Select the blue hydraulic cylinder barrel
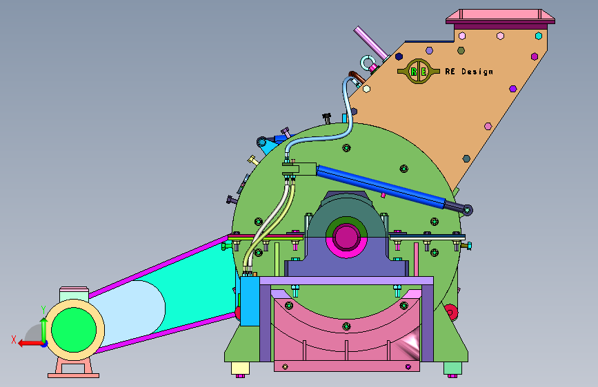Image resolution: width=598 pixels, height=387 pixels. (x=380, y=186)
